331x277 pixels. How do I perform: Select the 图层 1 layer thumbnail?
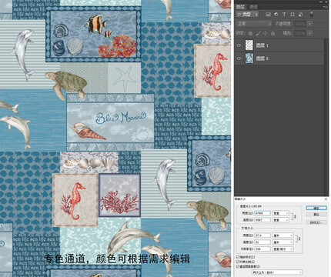tap(249, 45)
